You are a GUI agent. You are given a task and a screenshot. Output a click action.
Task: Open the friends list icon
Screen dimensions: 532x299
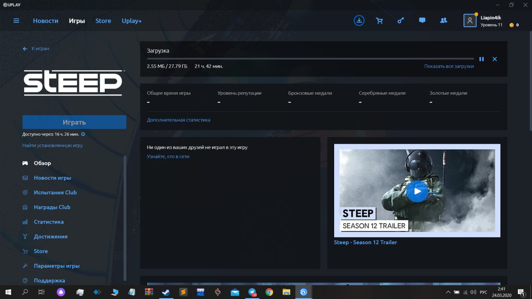(x=443, y=20)
